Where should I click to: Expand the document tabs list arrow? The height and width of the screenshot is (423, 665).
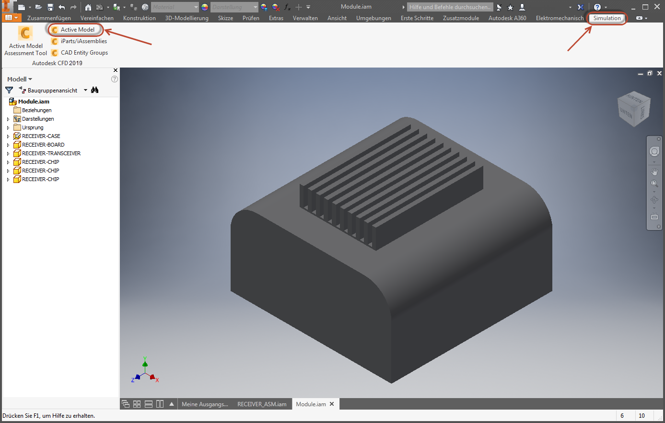point(172,404)
